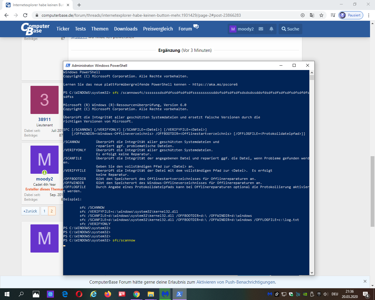Open File Explorer in taskbar
375x300 pixels.
151,294
